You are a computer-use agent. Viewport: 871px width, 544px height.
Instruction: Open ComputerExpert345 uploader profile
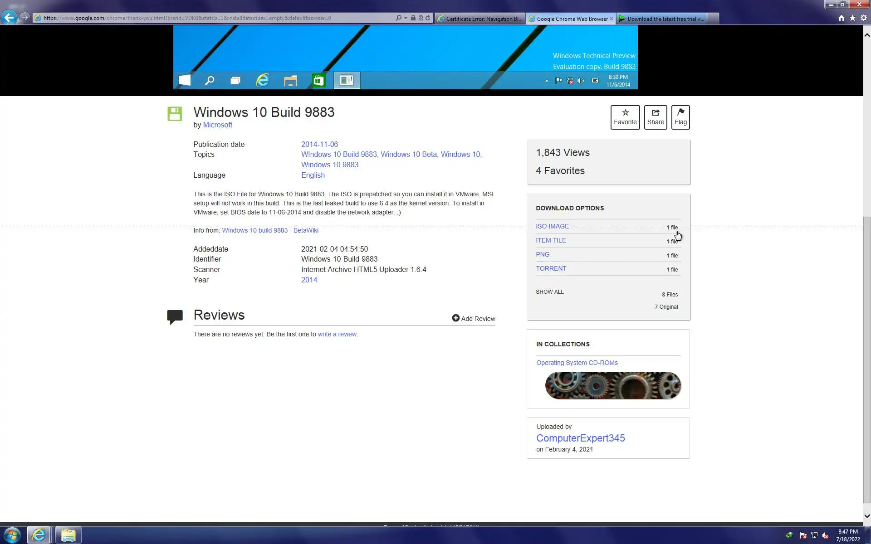point(580,438)
